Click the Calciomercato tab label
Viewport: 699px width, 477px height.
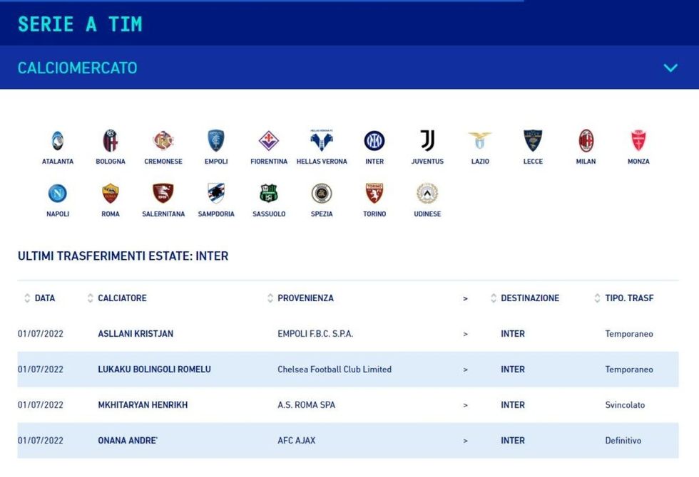point(77,68)
